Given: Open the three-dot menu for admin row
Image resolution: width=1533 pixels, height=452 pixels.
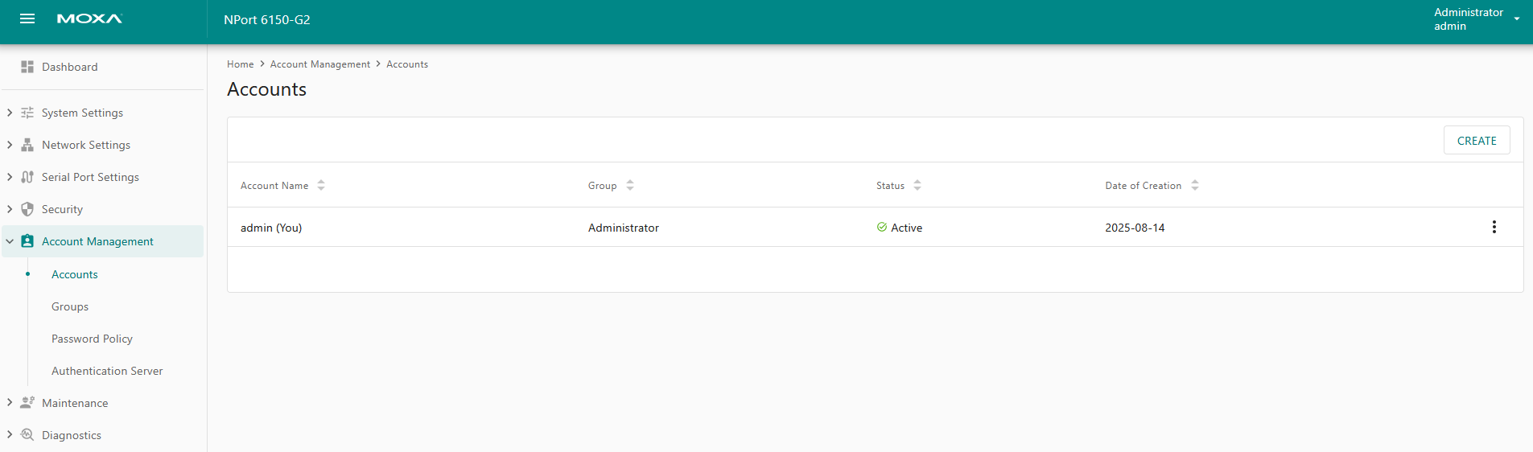Looking at the screenshot, I should click(x=1494, y=227).
